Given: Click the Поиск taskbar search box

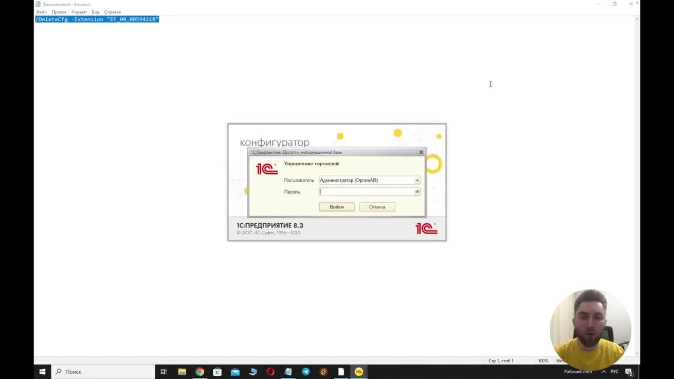Looking at the screenshot, I should [x=103, y=372].
